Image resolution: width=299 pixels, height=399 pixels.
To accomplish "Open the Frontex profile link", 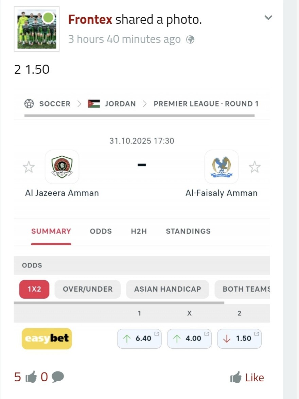I will pos(90,20).
